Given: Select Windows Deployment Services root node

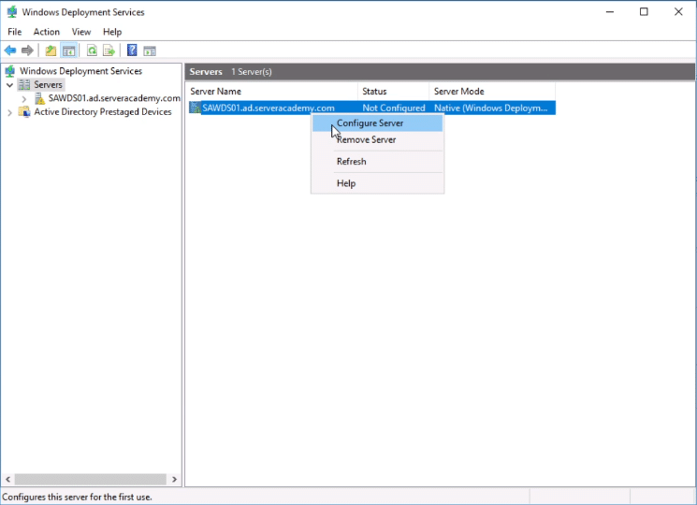Looking at the screenshot, I should tap(80, 71).
